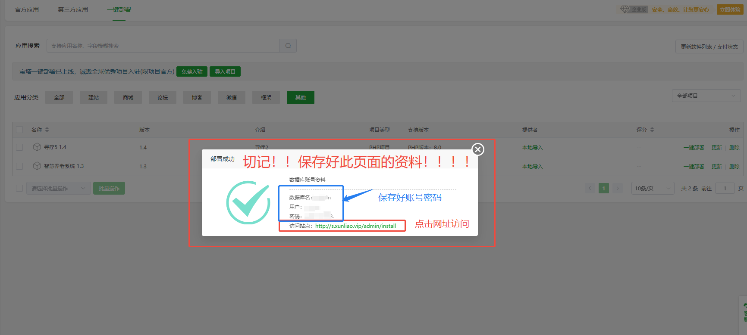
Task: Click the search magnifier icon
Action: (x=288, y=46)
